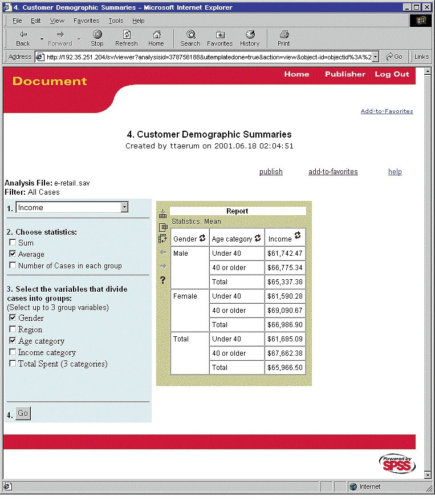Click the Internet zone globe icon

pos(353,486)
